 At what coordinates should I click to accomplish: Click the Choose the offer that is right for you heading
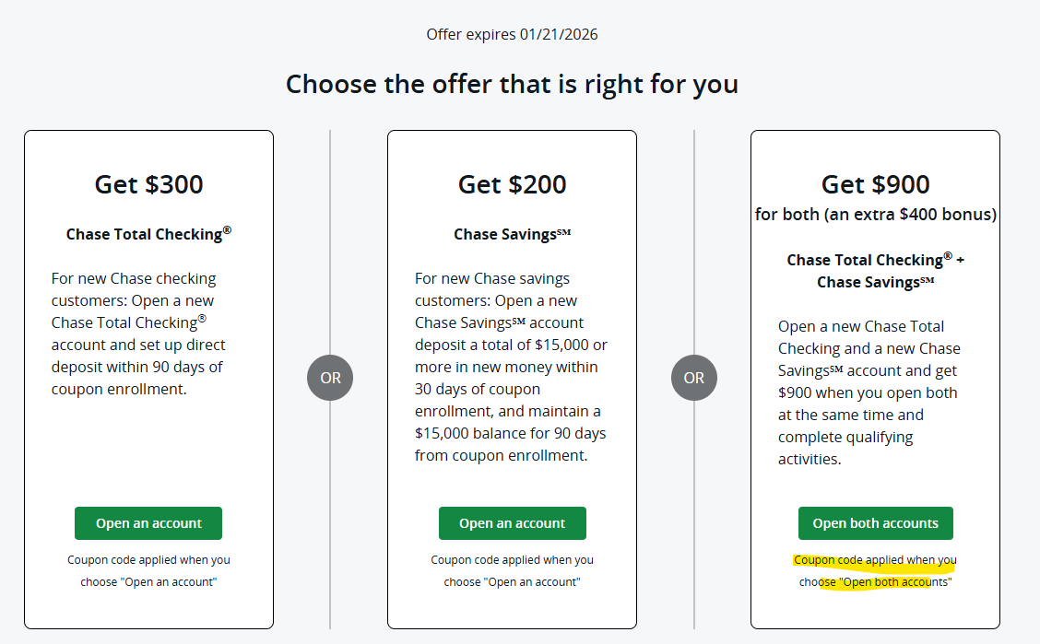click(x=512, y=84)
